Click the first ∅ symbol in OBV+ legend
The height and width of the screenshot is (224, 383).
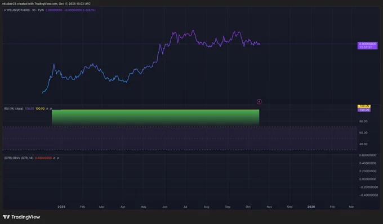point(54,158)
